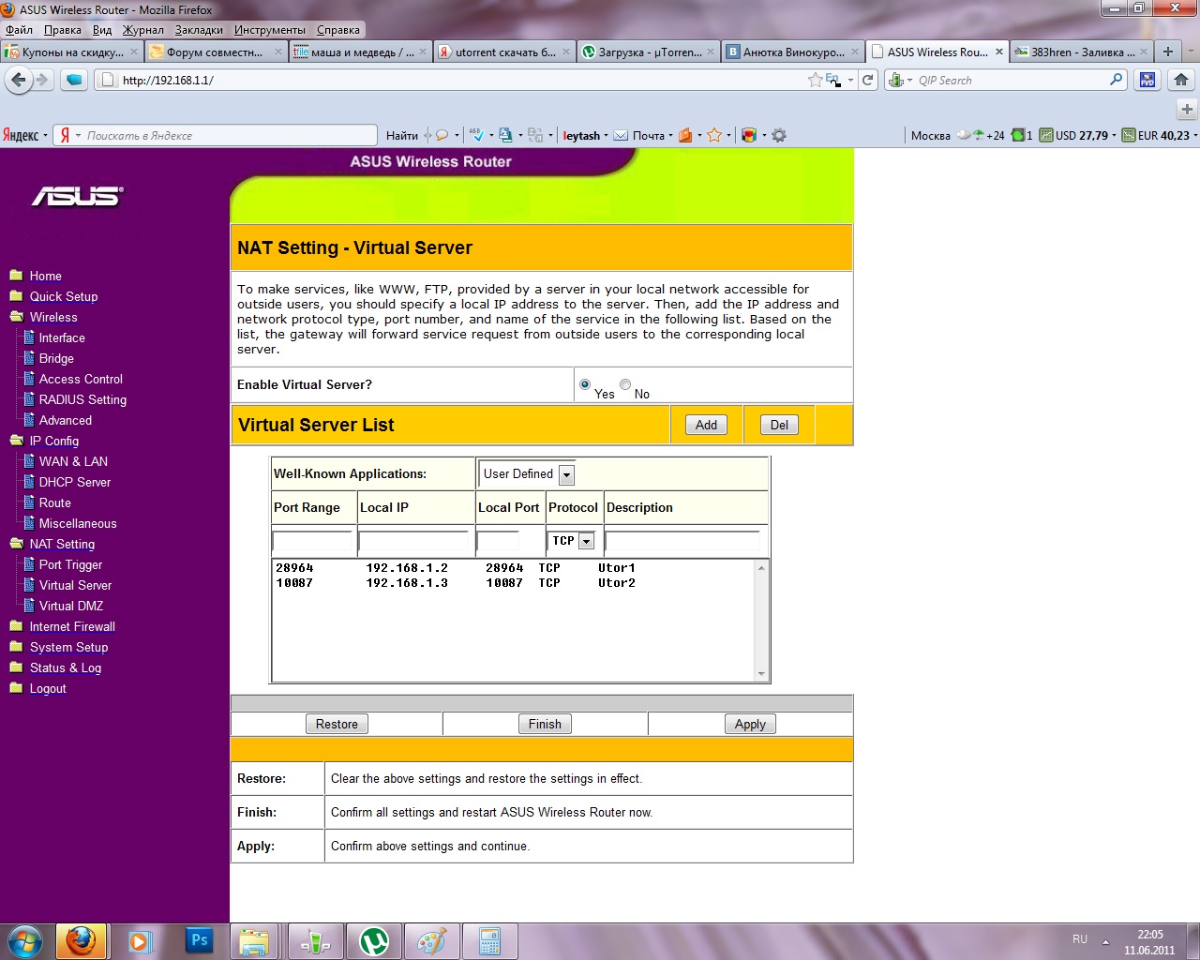Click the Yandex toolbar settings gear
The image size is (1200, 960).
coord(779,135)
